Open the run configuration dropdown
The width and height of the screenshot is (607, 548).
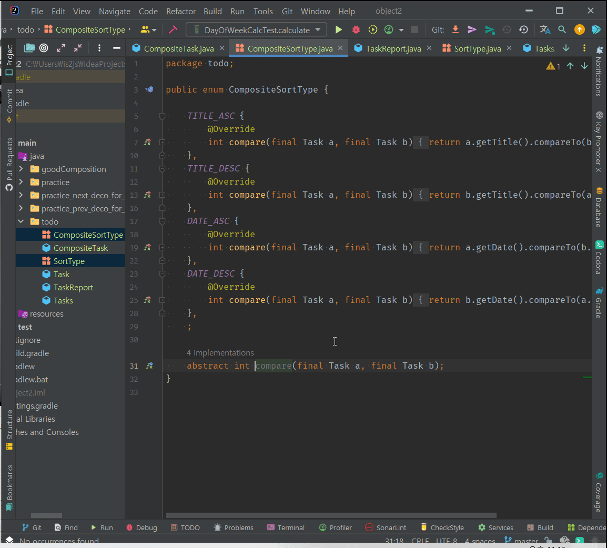click(256, 30)
